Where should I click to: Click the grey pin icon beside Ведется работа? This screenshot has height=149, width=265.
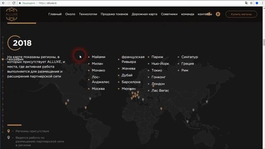click(9, 137)
